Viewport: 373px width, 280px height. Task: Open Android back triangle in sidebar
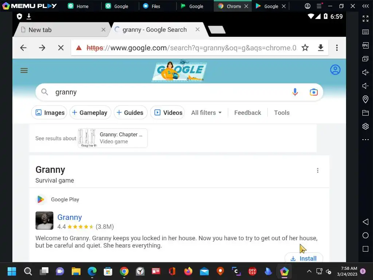tap(365, 222)
